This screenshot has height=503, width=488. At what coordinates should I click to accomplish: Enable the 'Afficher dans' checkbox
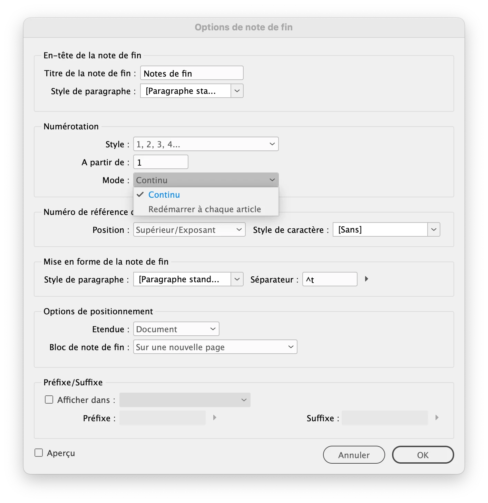(x=49, y=400)
